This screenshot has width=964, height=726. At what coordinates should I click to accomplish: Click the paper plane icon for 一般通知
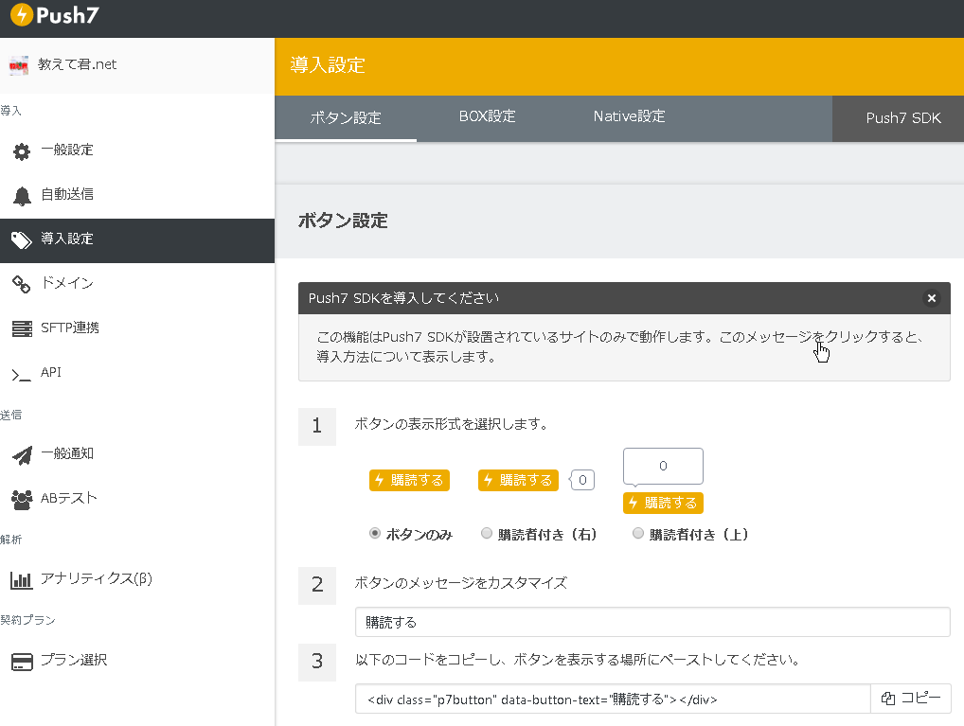(22, 455)
